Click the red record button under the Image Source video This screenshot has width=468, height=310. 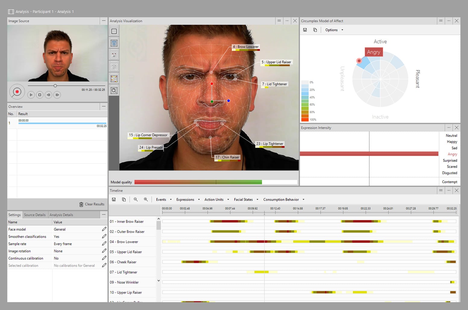(x=17, y=91)
